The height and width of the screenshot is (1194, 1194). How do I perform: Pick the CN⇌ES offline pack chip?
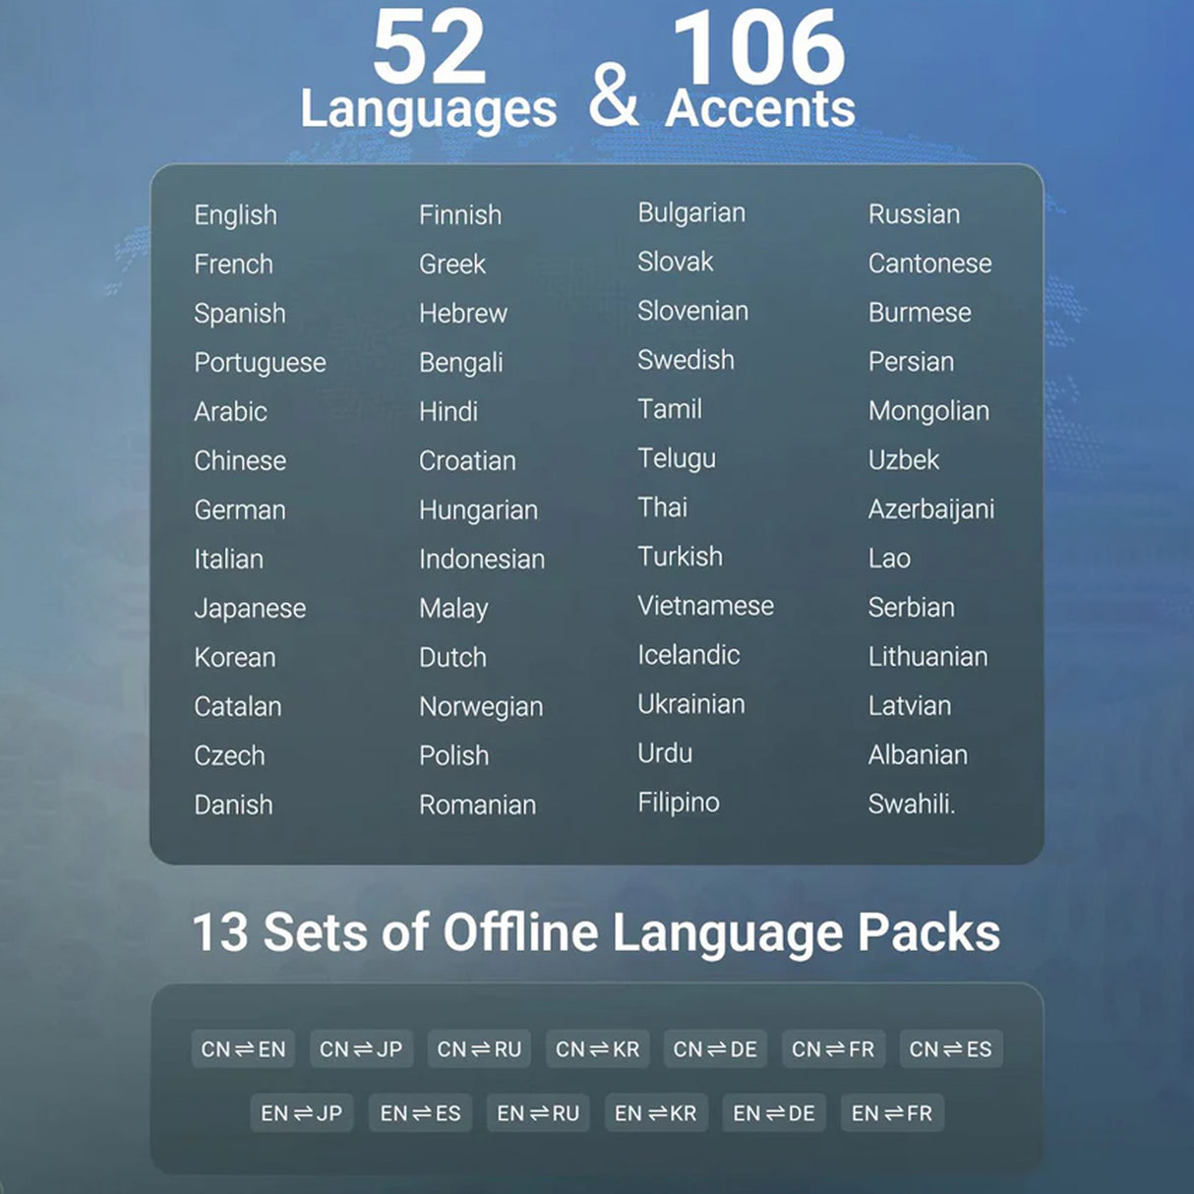click(951, 1049)
